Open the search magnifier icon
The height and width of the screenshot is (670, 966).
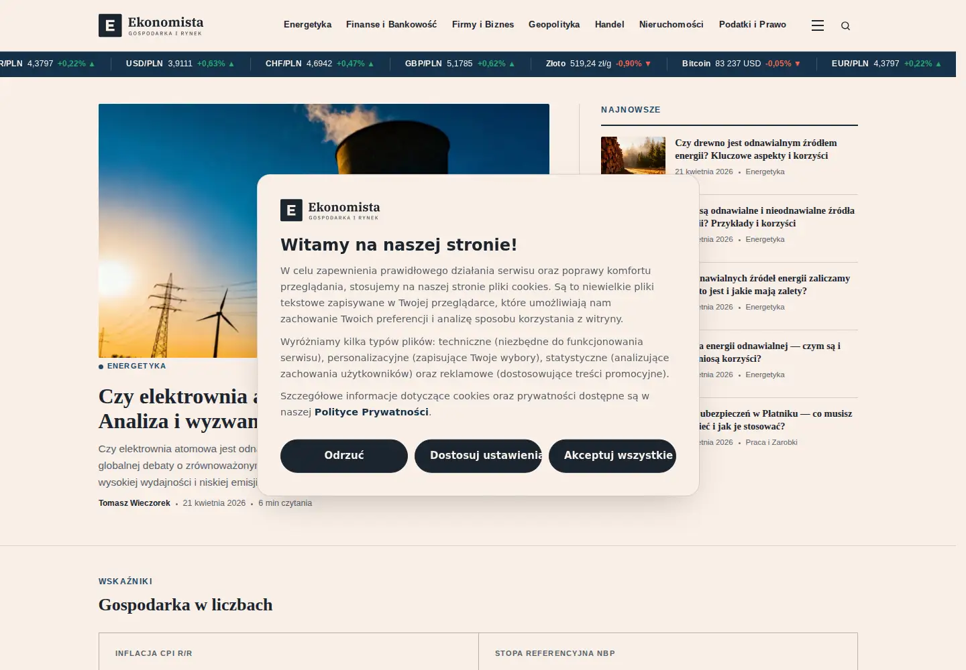(x=845, y=25)
